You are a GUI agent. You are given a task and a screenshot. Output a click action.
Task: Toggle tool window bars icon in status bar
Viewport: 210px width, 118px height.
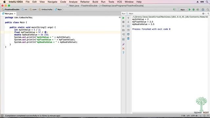tap(2, 116)
